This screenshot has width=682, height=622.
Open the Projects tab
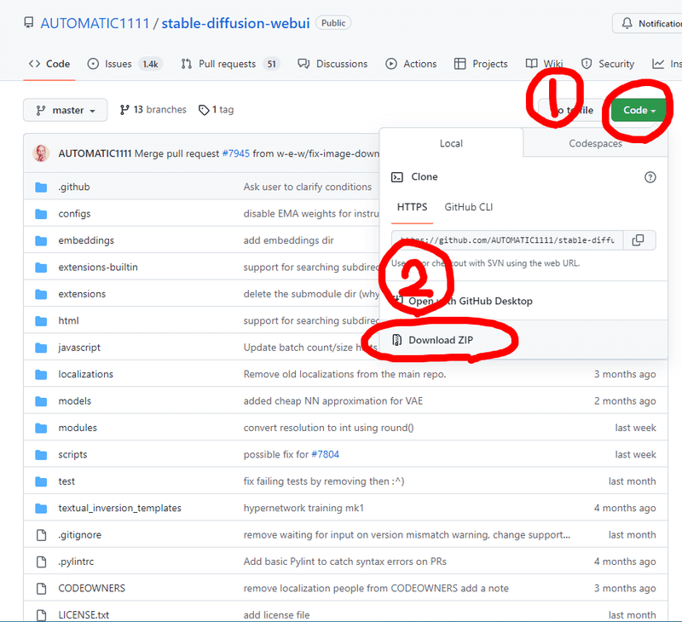[x=481, y=64]
